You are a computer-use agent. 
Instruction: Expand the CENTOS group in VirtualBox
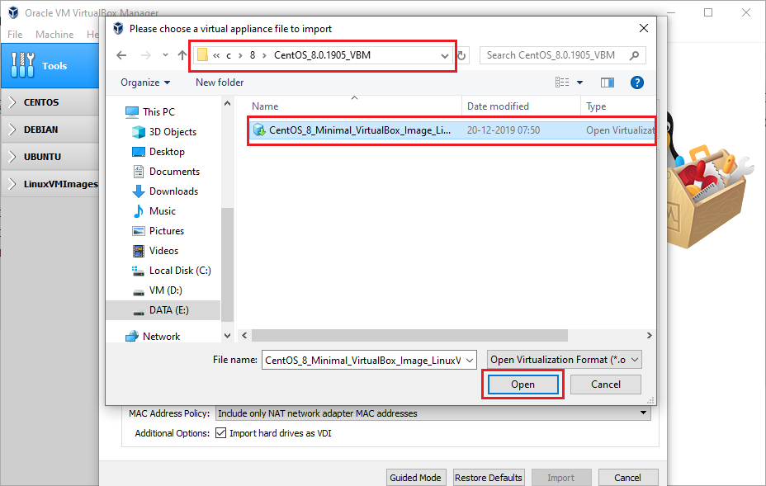click(x=12, y=102)
